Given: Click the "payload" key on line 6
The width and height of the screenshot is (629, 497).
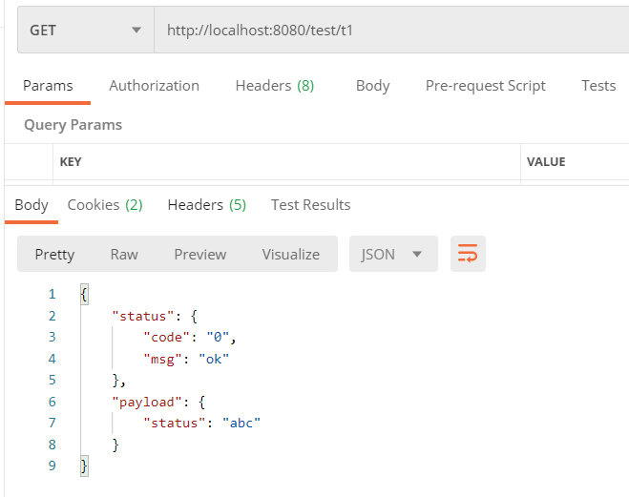Looking at the screenshot, I should (146, 402).
